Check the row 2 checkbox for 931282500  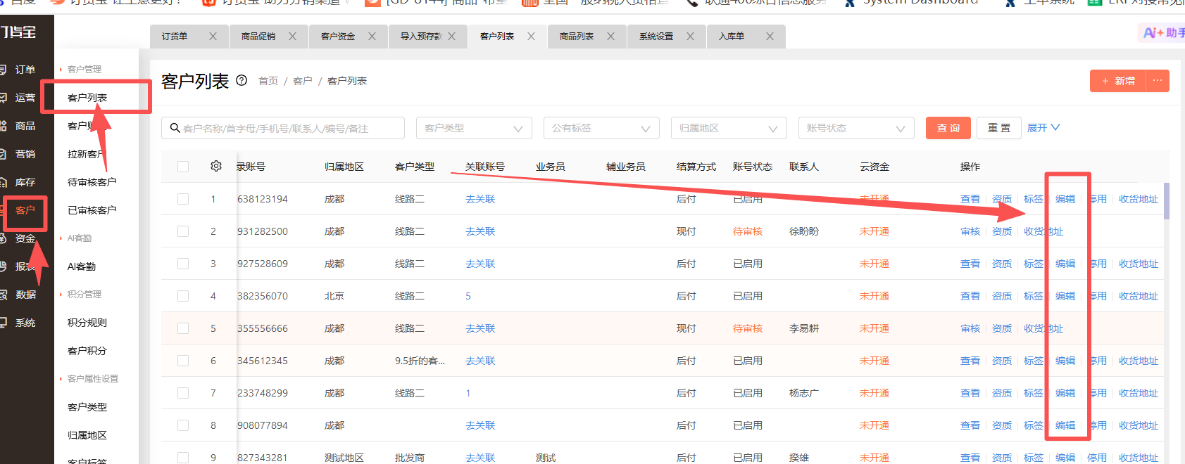pos(183,231)
